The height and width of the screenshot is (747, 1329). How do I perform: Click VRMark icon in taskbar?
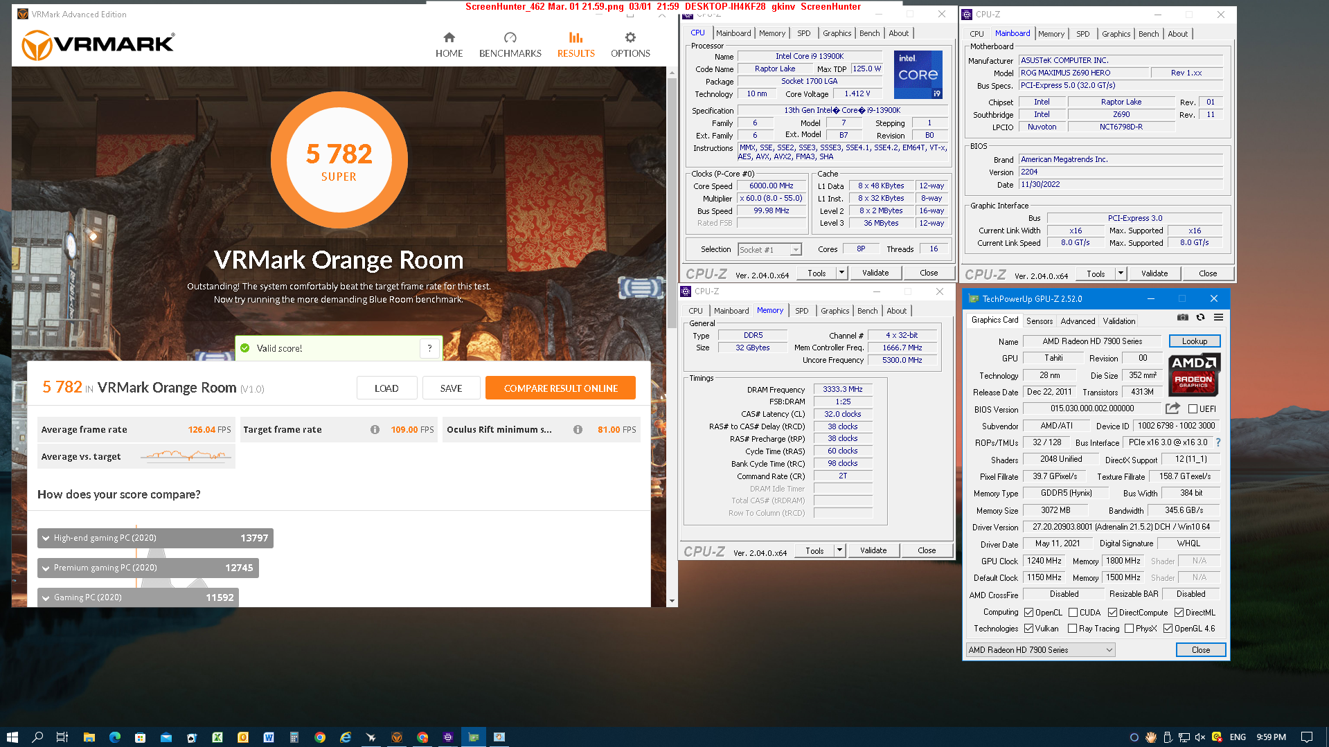[x=397, y=737]
